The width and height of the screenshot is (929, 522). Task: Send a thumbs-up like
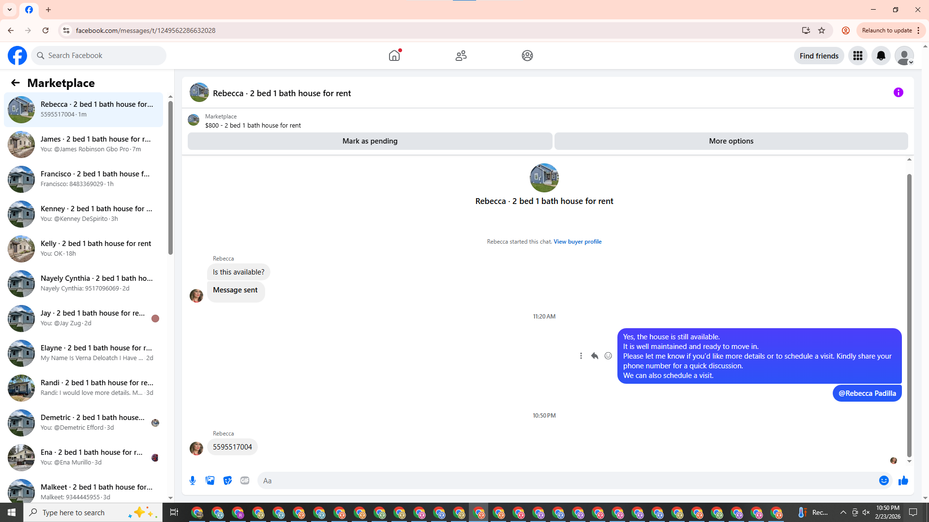tap(903, 480)
